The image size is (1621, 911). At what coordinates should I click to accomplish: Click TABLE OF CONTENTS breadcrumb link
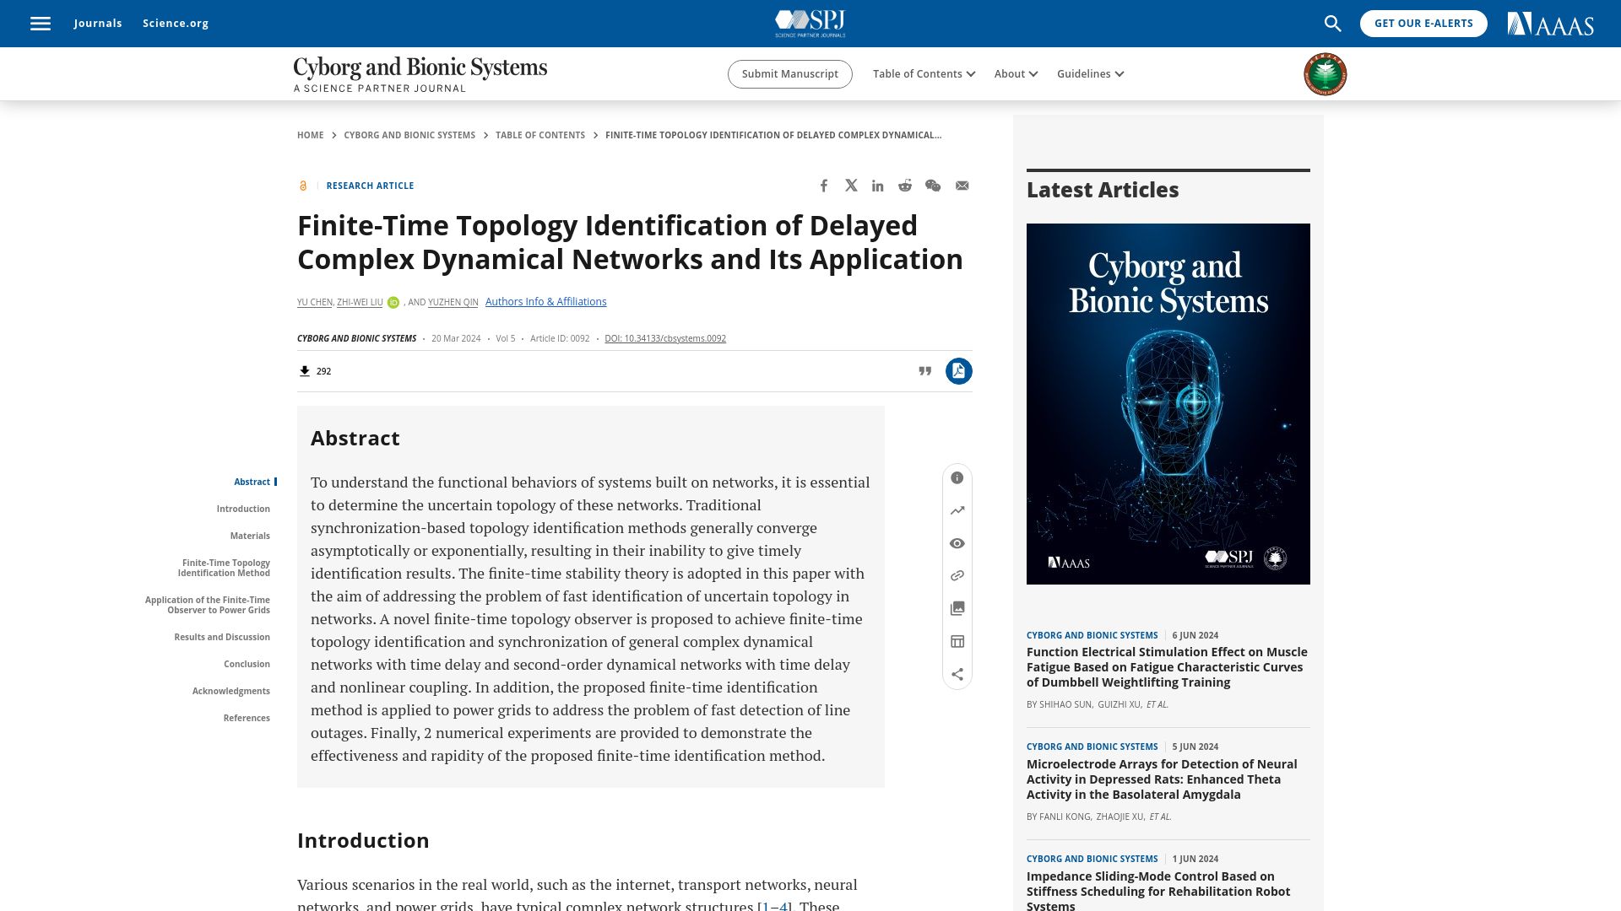pos(540,136)
